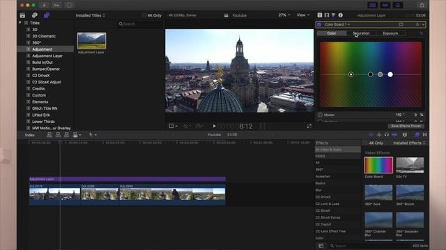Click the insert clip edit icon

pos(58,135)
